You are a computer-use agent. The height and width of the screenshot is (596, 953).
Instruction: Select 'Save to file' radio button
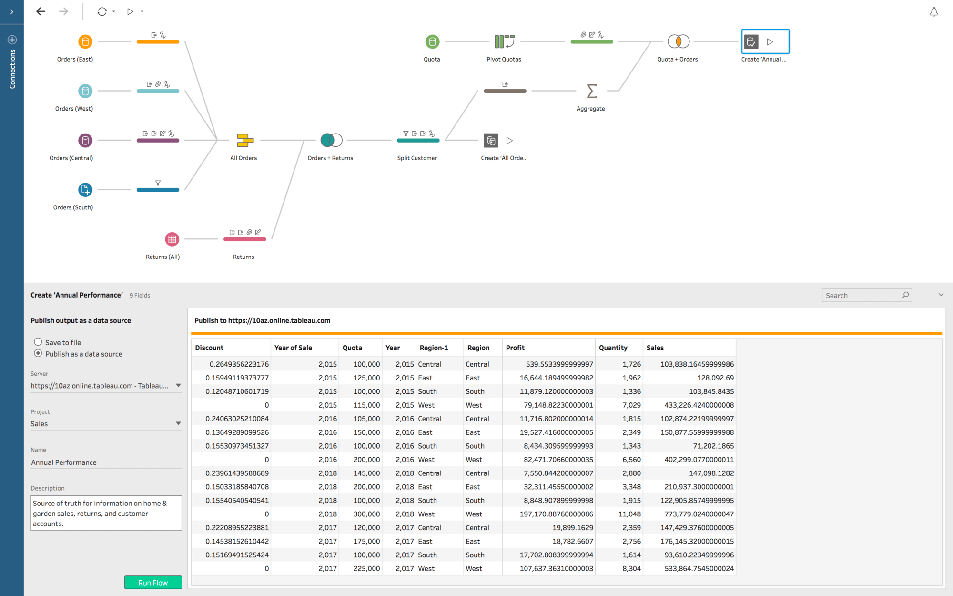[38, 343]
